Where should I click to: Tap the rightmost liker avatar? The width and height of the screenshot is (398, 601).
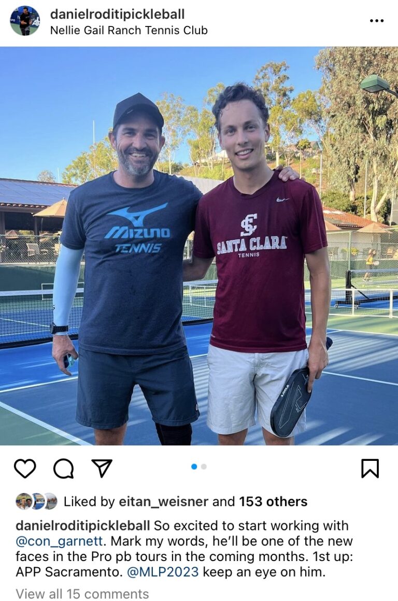pos(50,501)
